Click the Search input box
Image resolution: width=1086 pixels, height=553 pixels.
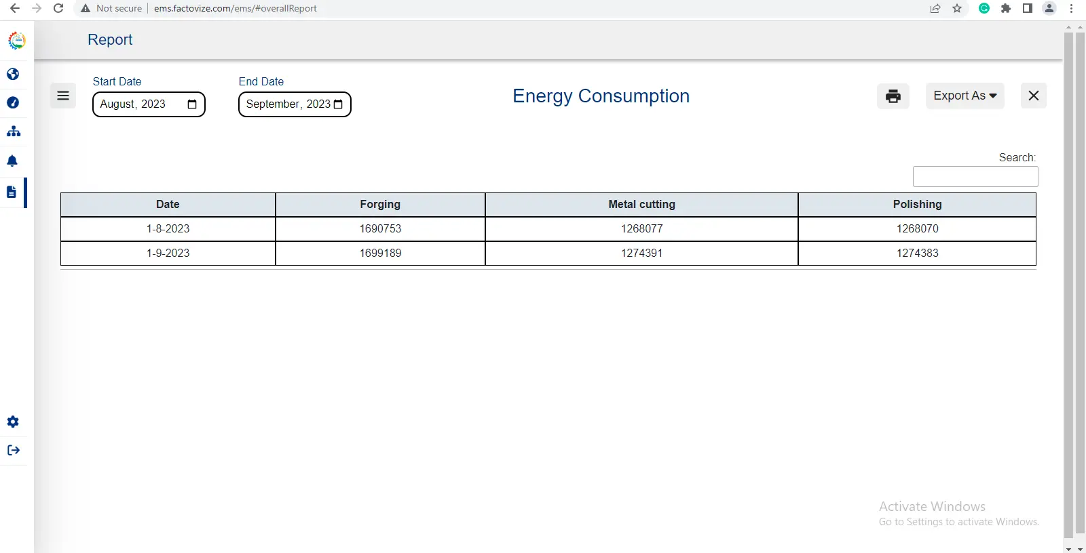[x=975, y=176]
